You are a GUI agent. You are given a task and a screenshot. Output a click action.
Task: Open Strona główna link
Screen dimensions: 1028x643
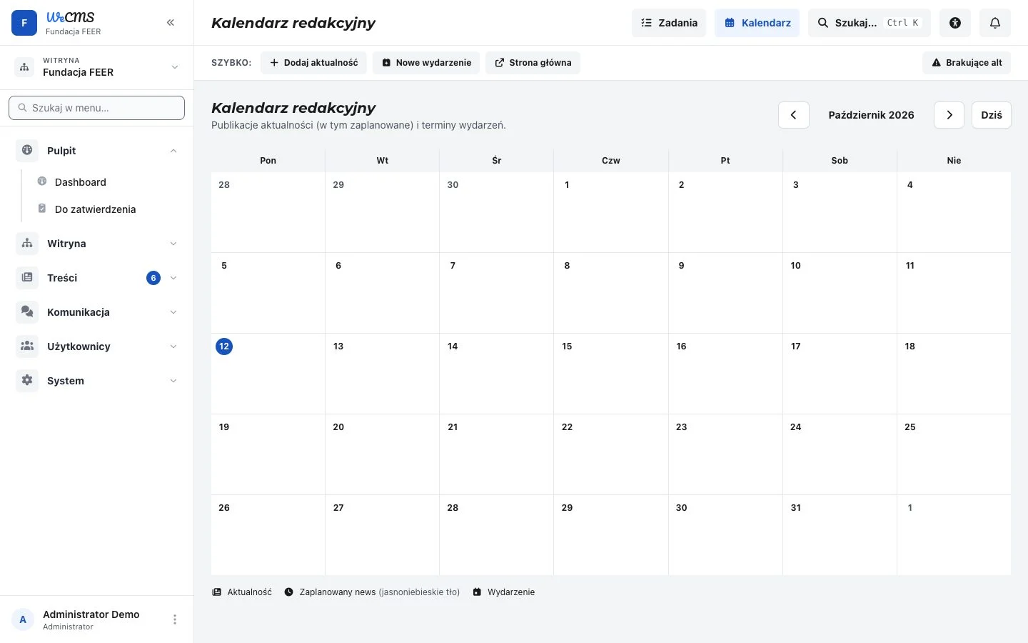tap(533, 63)
